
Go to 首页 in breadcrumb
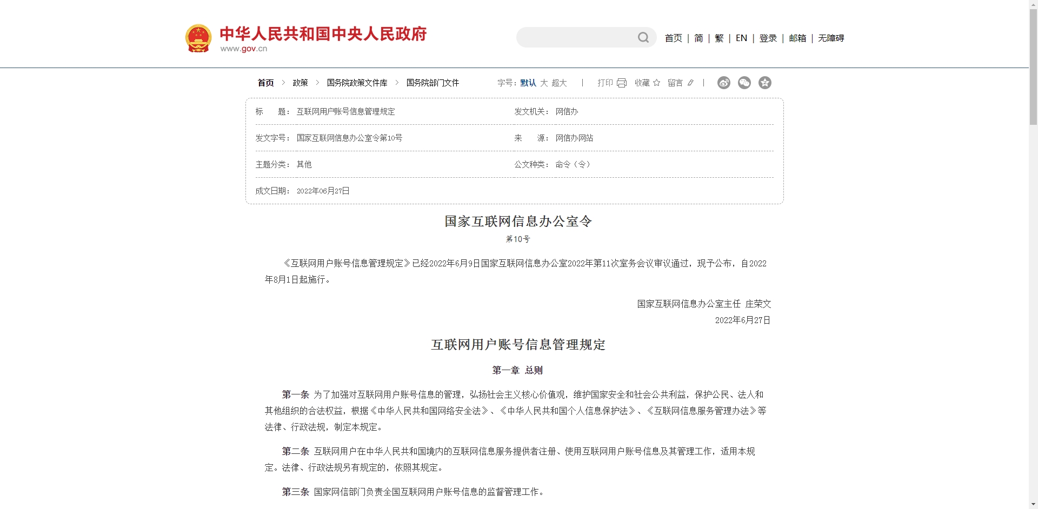click(265, 83)
